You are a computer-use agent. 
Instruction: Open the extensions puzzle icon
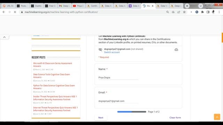pos(202,12)
